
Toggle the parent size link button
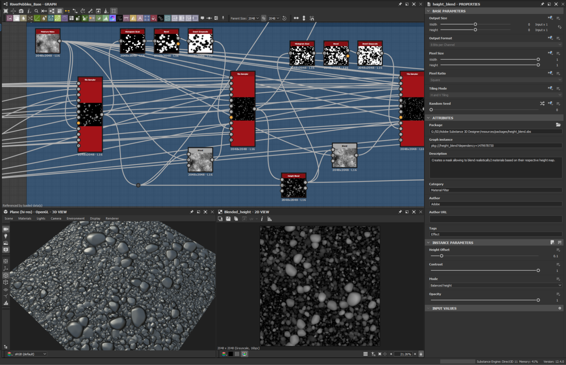(264, 18)
